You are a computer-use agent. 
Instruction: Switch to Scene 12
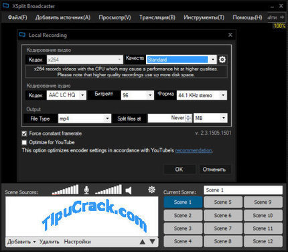(263, 241)
